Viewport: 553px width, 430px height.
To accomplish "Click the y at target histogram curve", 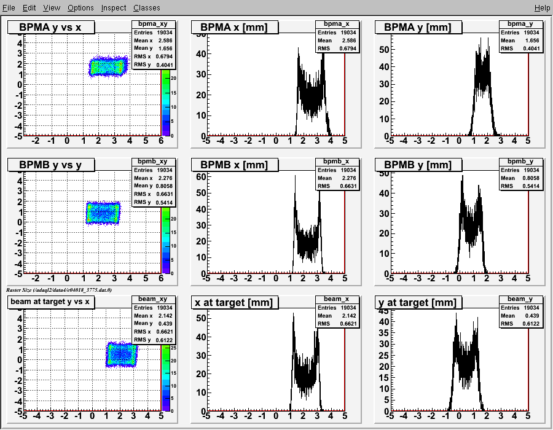I will tap(466, 363).
